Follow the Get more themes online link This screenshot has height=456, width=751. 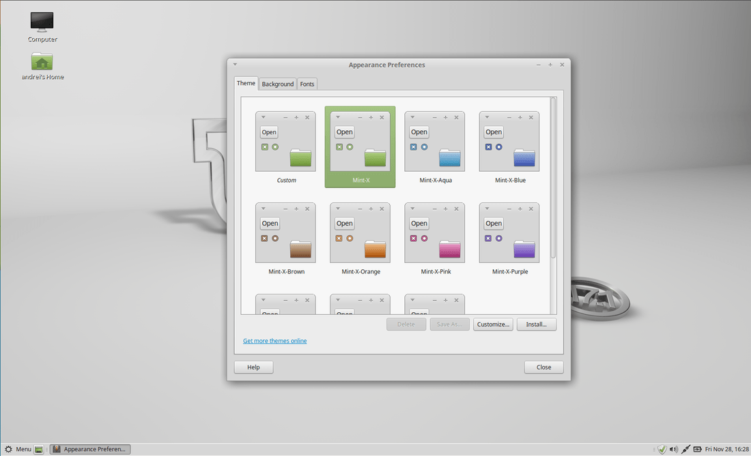click(274, 340)
